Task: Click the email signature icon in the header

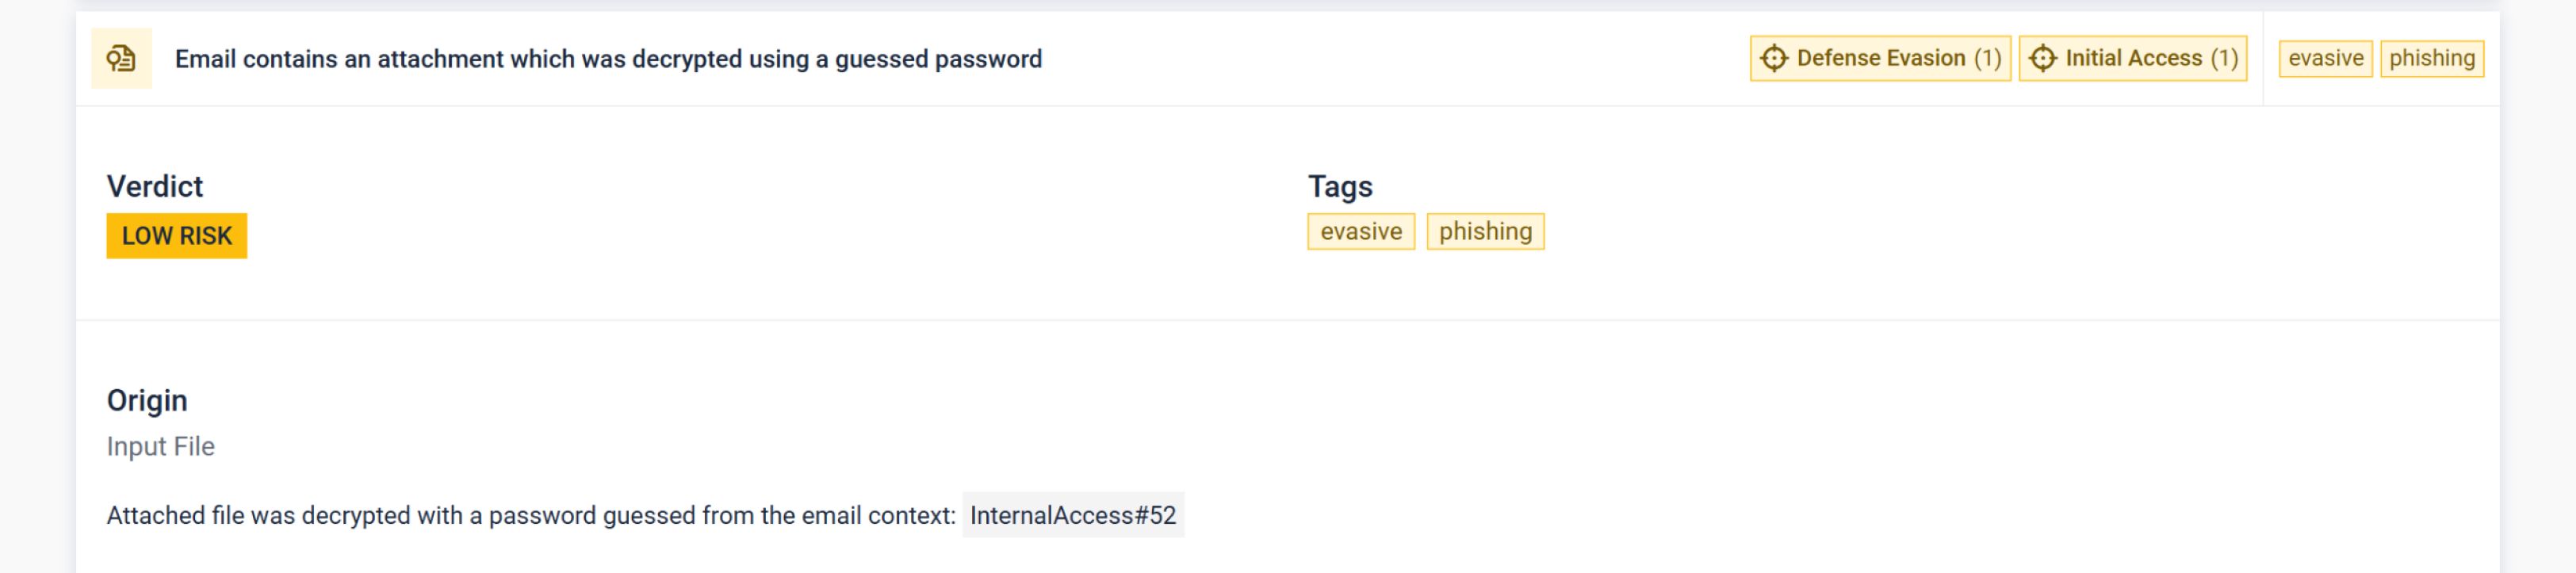Action: pos(121,59)
